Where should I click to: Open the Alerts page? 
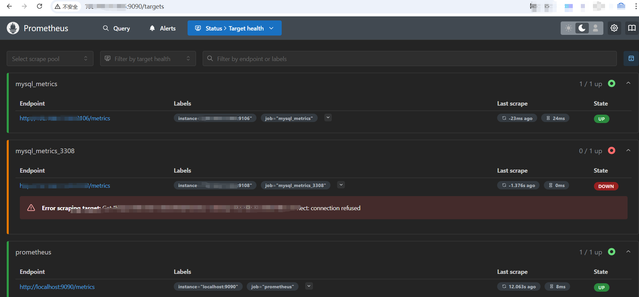coord(163,28)
